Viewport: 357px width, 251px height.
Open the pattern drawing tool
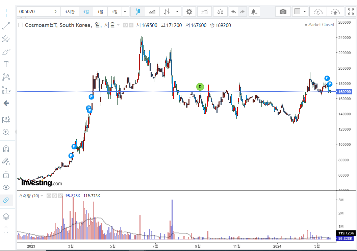(x=6, y=77)
